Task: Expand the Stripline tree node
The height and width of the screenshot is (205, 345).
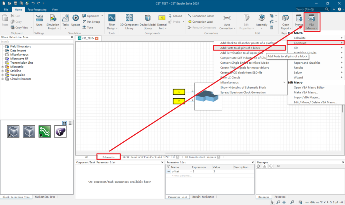Action: point(3,71)
